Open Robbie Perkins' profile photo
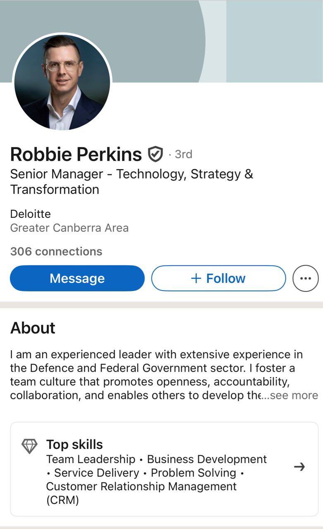323x529 pixels. pyautogui.click(x=62, y=82)
